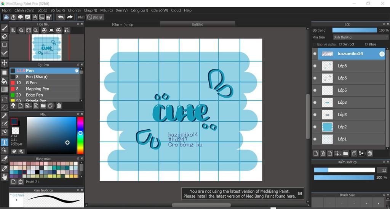
Task: Open the Chỉnh sửa(E) menu
Action: 24,10
